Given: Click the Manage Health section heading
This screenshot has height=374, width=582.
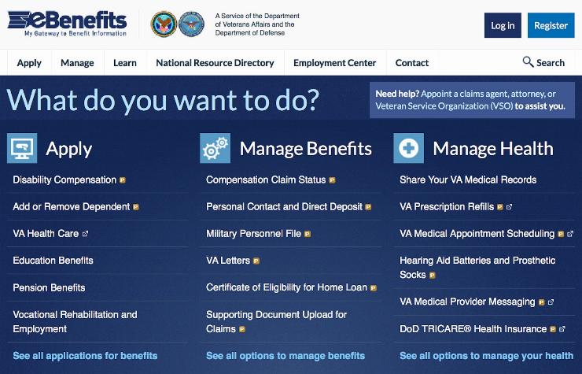Looking at the screenshot, I should pos(493,149).
